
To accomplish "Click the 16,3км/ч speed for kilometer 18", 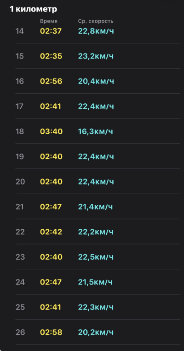I will [x=95, y=131].
